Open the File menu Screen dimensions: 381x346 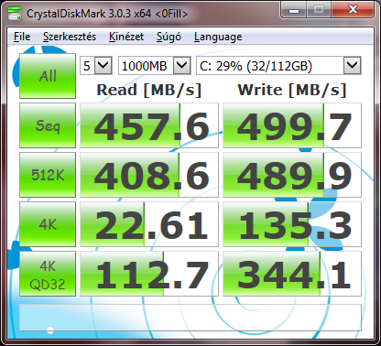22,37
